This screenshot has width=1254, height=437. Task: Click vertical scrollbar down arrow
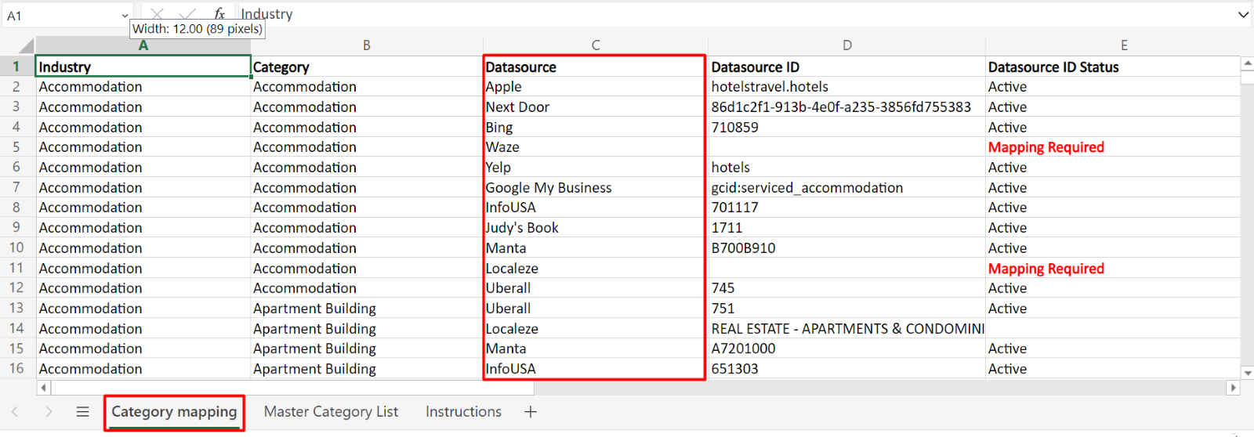1248,374
